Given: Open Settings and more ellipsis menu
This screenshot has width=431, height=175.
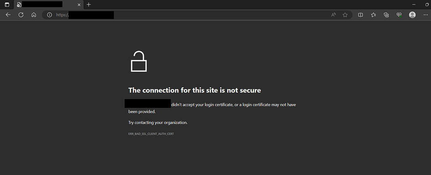Looking at the screenshot, I should (x=426, y=15).
